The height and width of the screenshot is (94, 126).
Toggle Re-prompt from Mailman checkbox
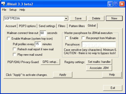(83, 38)
